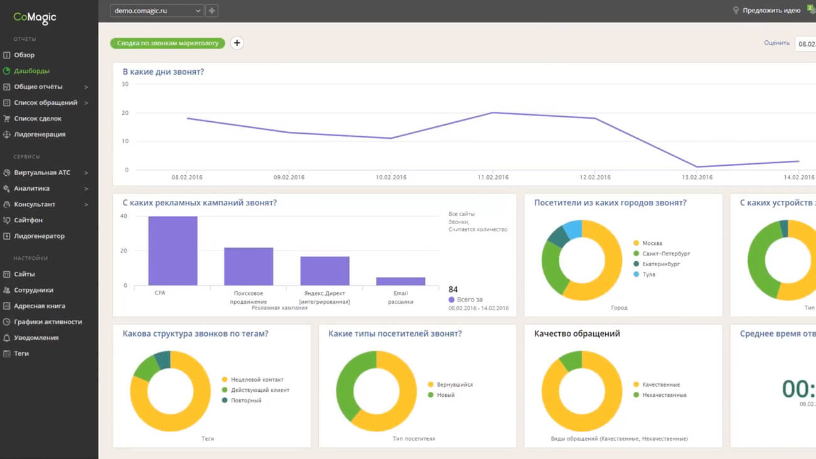816x459 pixels.
Task: Click the Оценить link
Action: (776, 43)
